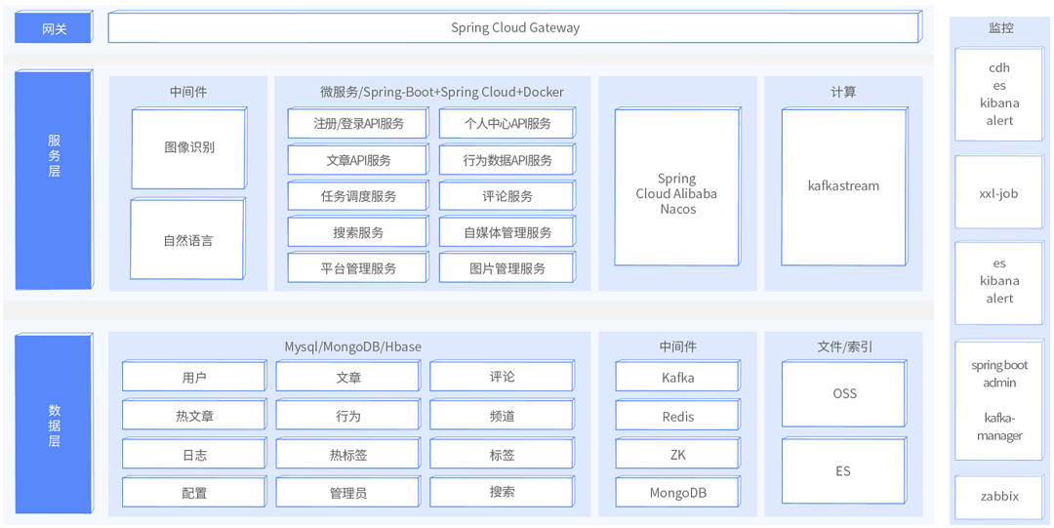
Task: Open the zabbix monitoring box
Action: (998, 496)
